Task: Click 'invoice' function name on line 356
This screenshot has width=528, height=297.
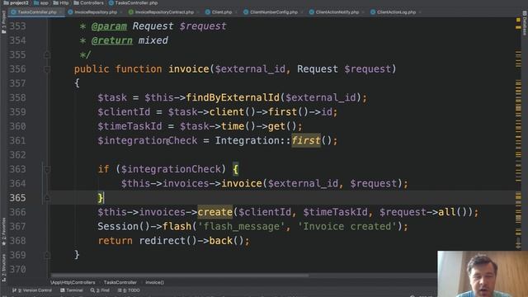Action: coord(189,69)
